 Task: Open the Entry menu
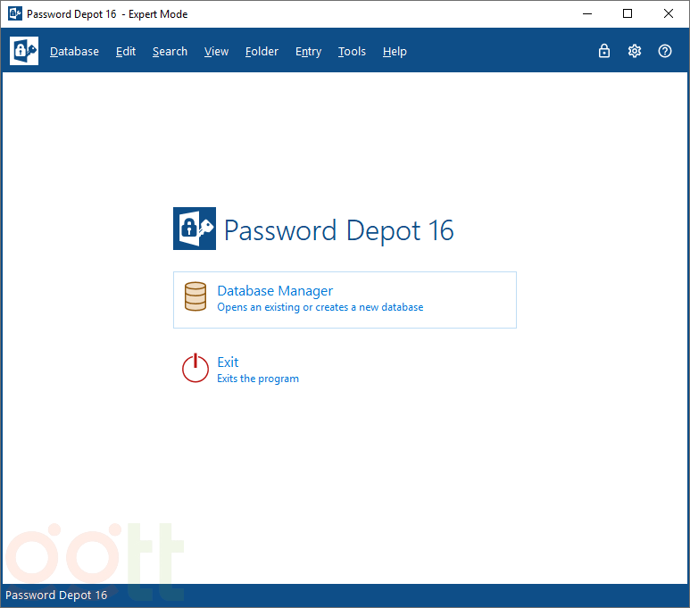click(308, 52)
